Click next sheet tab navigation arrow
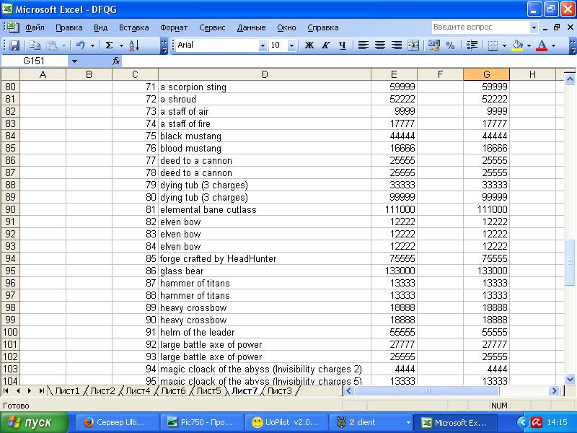 [x=30, y=390]
